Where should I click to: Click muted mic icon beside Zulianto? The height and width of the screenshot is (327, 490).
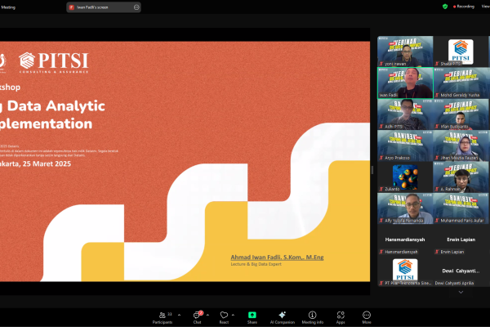(381, 189)
